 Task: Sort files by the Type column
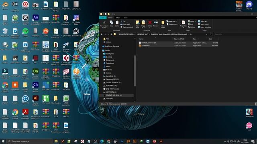pyautogui.click(x=200, y=39)
